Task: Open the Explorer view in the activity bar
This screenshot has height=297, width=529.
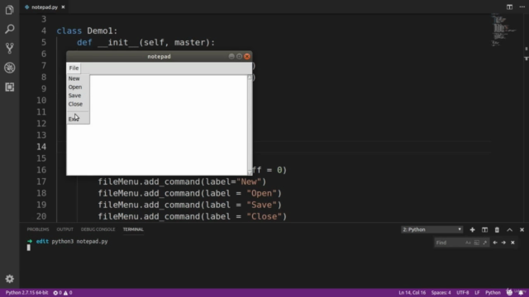Action: 9,10
